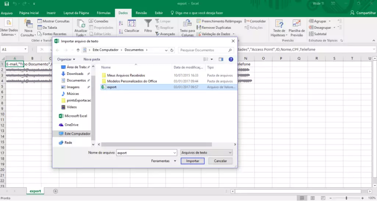Open Obter Dados Externos ribbon button
This screenshot has height=201, width=377.
pos(9,28)
